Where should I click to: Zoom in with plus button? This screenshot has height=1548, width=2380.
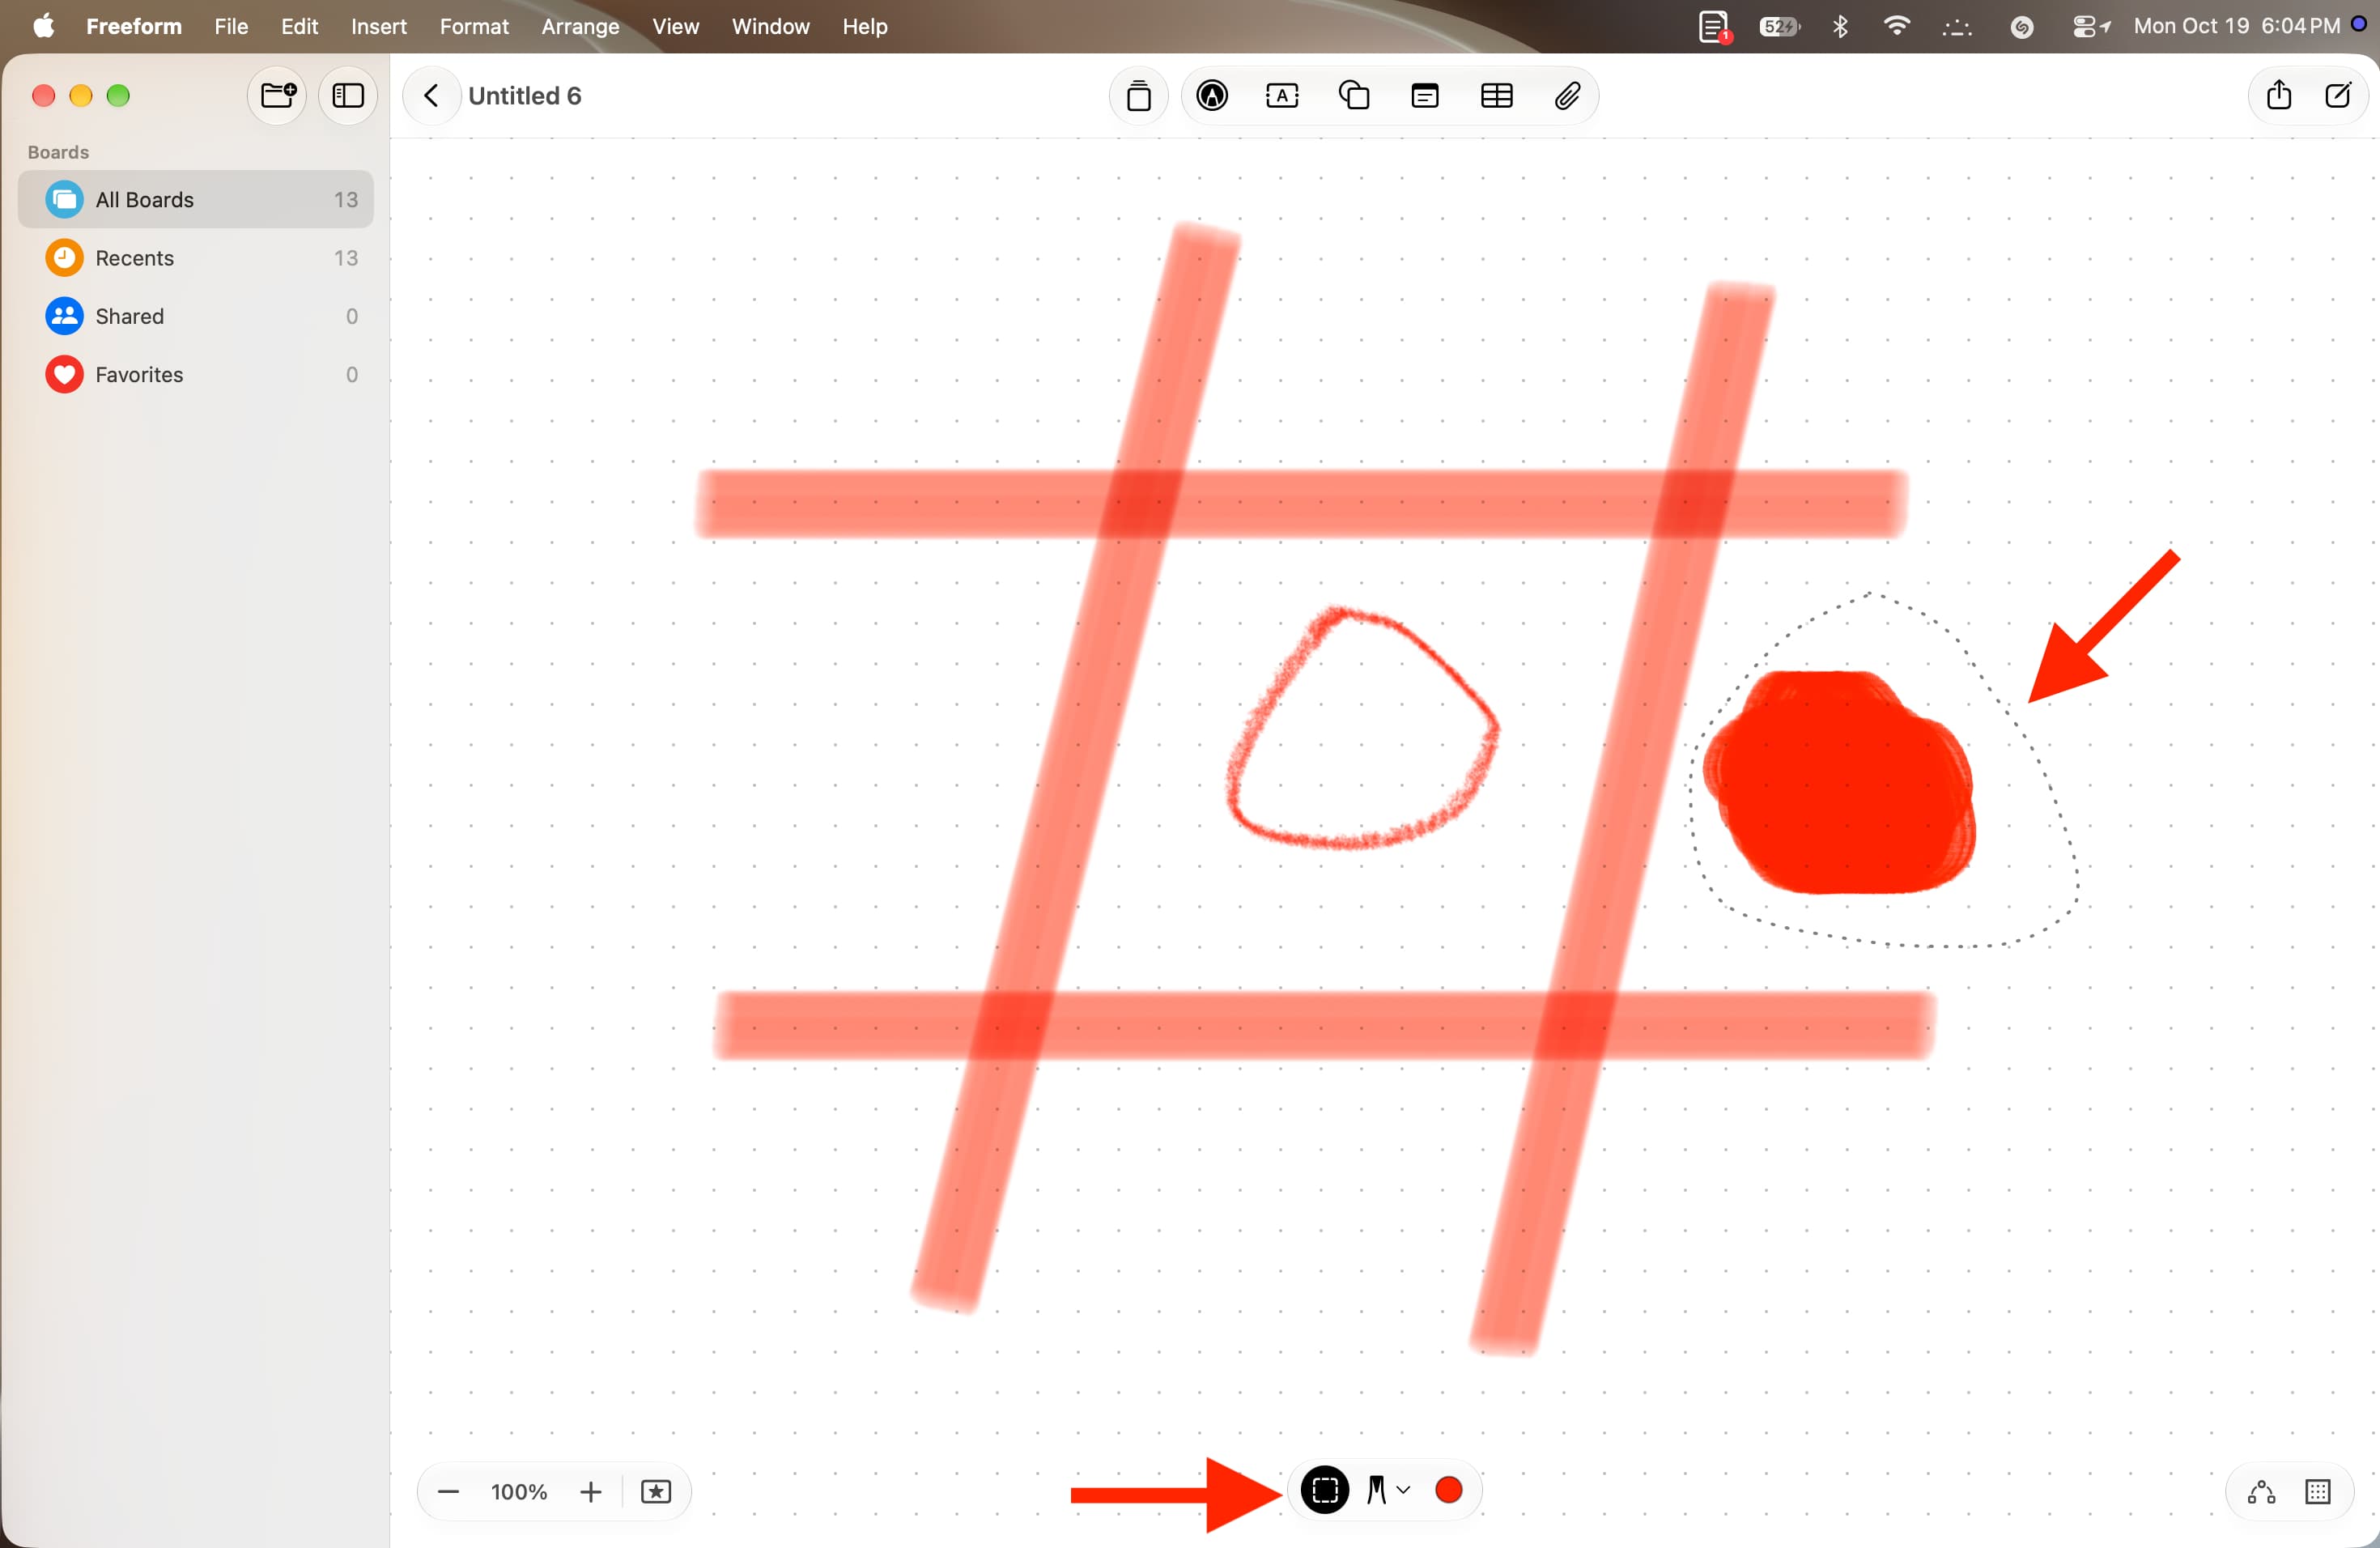pyautogui.click(x=591, y=1492)
